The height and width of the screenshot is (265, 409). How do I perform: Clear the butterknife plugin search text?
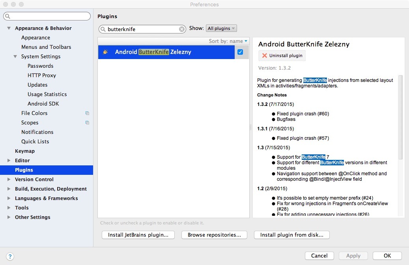(182, 29)
